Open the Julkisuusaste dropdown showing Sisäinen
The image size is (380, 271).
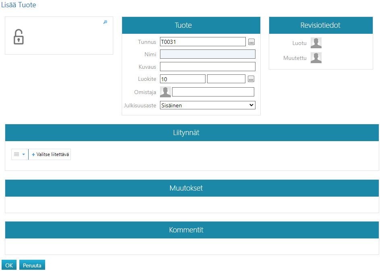click(x=208, y=105)
